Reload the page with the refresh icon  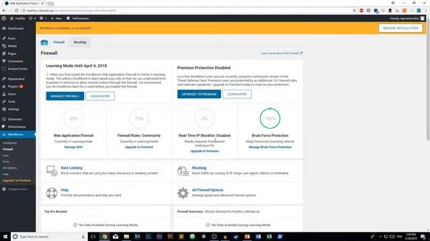coord(16,11)
